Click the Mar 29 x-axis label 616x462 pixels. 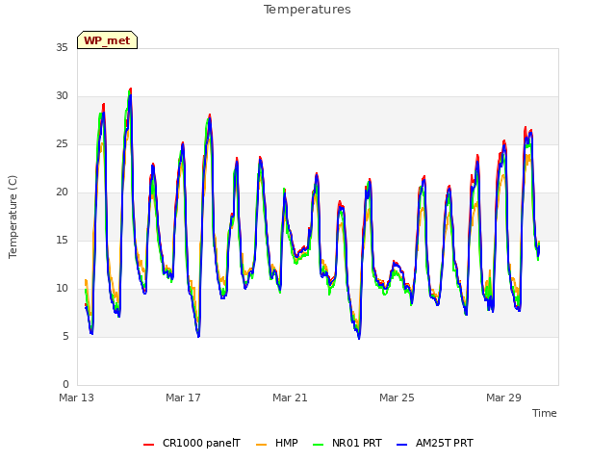click(503, 398)
